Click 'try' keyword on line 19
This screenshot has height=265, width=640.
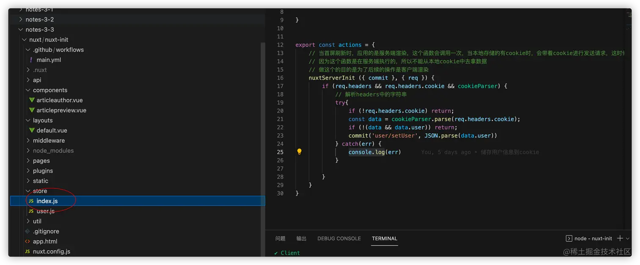(340, 102)
